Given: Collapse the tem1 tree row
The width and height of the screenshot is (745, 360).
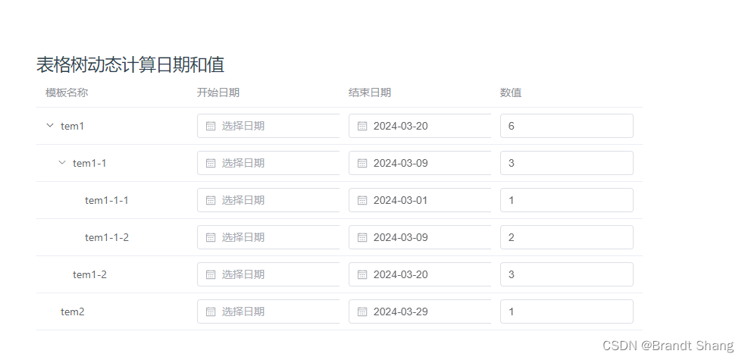Looking at the screenshot, I should coord(50,126).
